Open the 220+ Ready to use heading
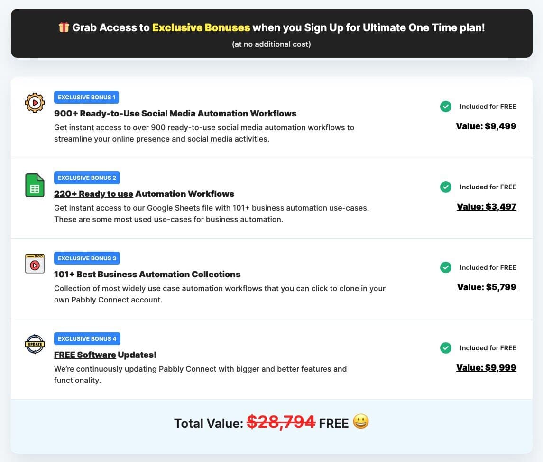 (144, 194)
